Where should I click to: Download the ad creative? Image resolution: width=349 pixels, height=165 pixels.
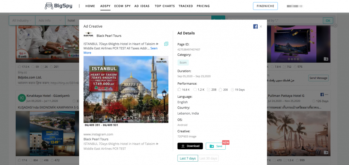(190, 146)
